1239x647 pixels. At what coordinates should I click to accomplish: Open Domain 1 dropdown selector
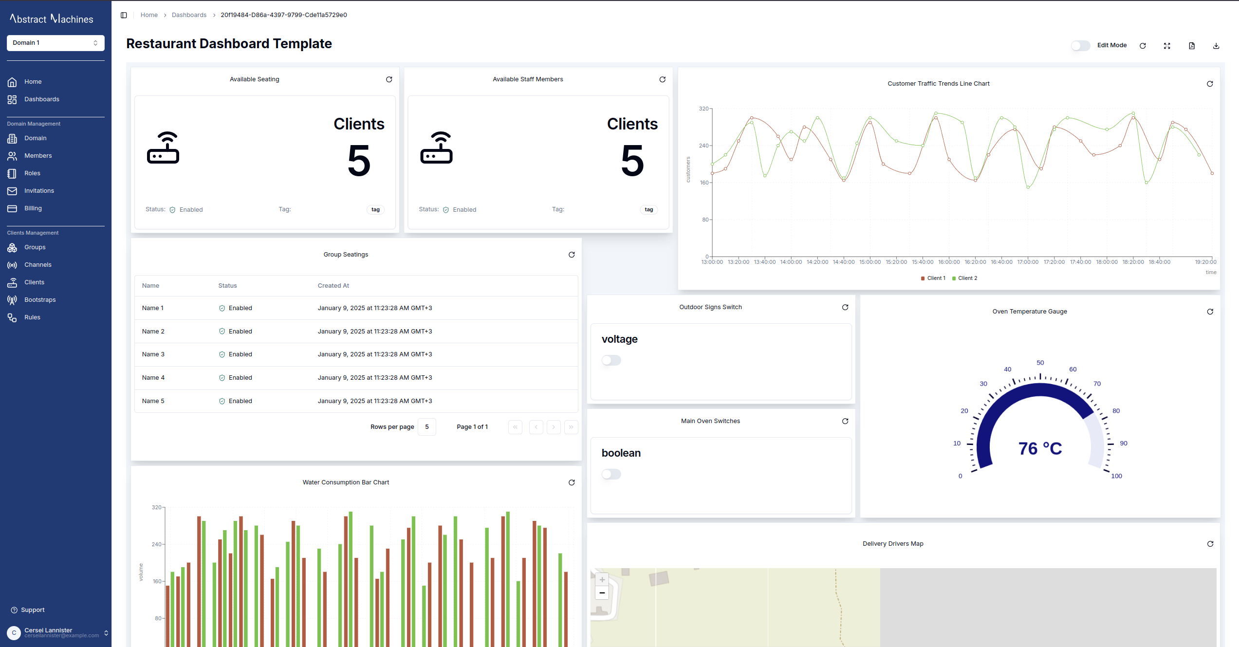(x=55, y=42)
